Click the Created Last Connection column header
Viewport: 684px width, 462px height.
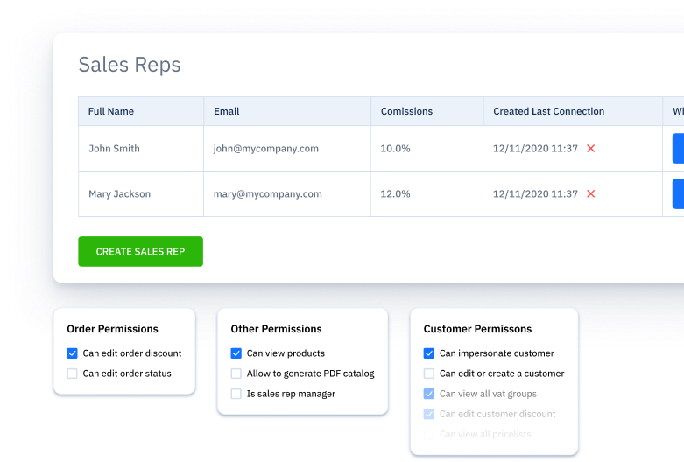pos(548,111)
